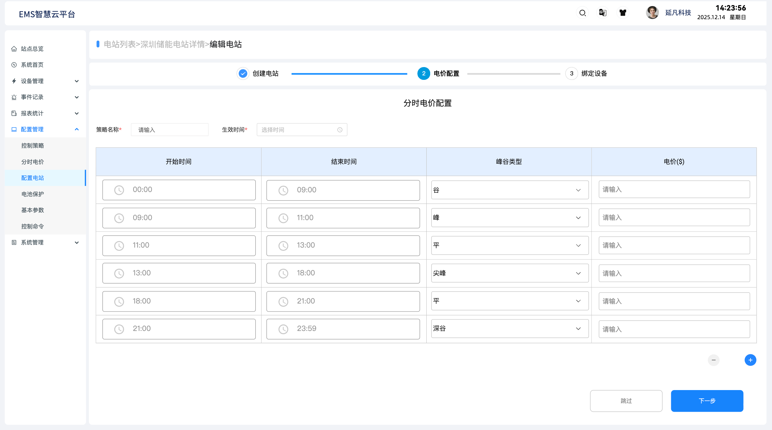Open the 谷 peak-type dropdown

pyautogui.click(x=510, y=190)
